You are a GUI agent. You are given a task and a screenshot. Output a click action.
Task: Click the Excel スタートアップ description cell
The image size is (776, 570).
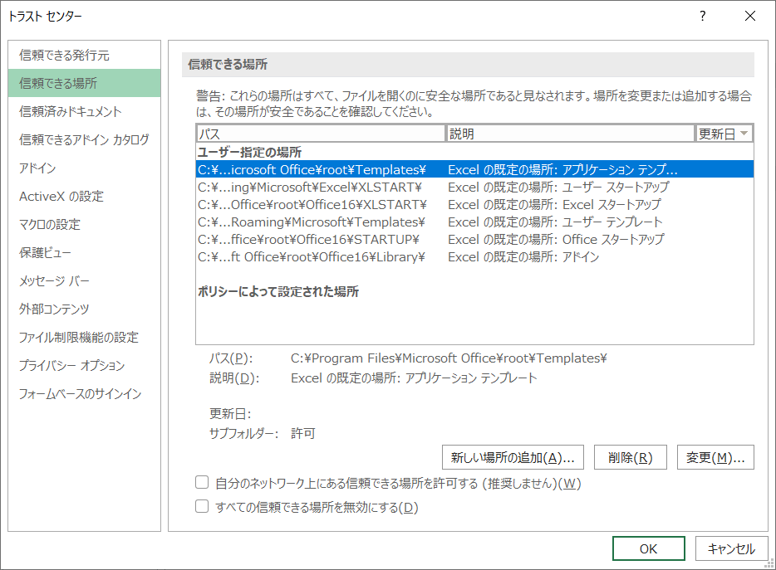554,204
